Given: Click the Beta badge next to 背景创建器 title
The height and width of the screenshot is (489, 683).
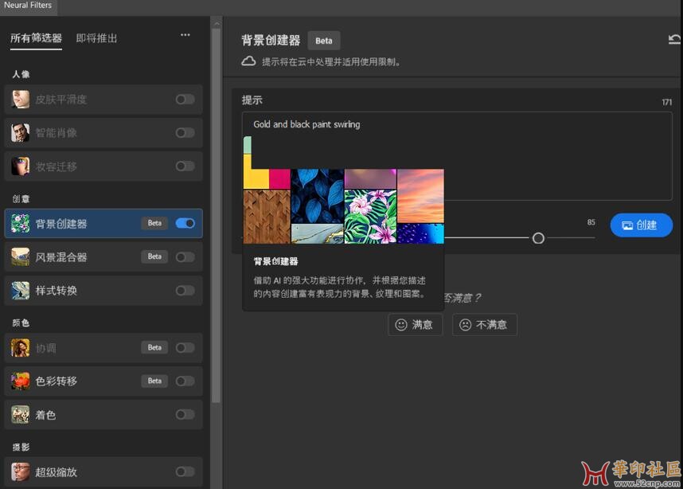Looking at the screenshot, I should 324,41.
